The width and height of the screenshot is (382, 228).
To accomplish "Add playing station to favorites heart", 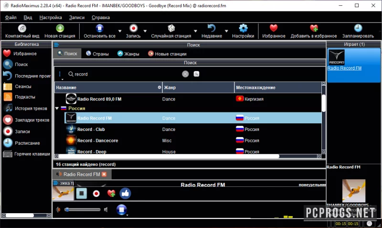I will [x=111, y=194].
